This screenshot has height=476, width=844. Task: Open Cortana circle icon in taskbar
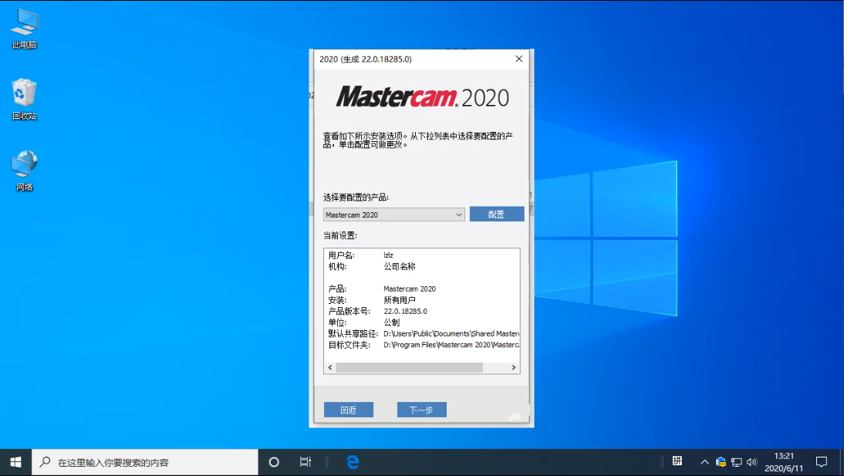274,462
